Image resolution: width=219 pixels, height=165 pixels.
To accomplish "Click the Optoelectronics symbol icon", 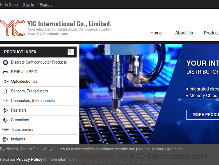I will 5,81.
